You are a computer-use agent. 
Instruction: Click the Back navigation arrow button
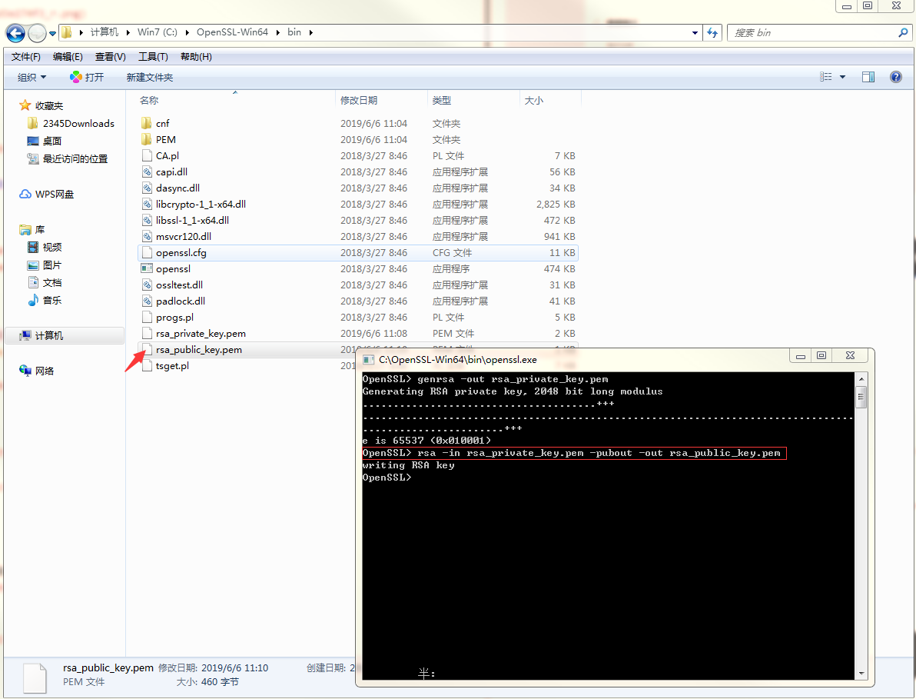point(15,33)
